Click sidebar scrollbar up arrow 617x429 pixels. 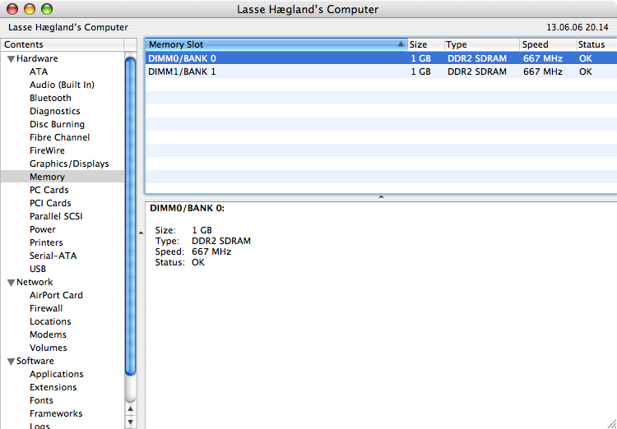(131, 409)
